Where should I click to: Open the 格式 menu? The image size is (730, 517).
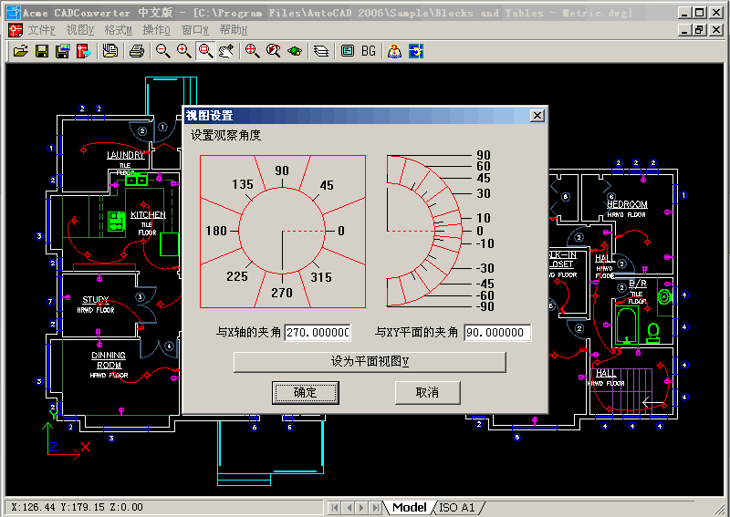[118, 30]
